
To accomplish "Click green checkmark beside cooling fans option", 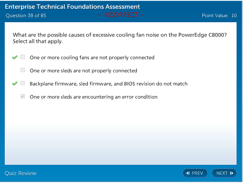I will point(15,58).
